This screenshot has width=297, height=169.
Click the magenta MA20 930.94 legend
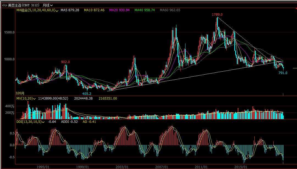119,10
